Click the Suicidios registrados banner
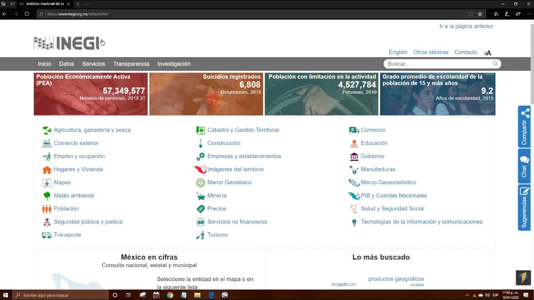The width and height of the screenshot is (534, 300). (x=206, y=94)
